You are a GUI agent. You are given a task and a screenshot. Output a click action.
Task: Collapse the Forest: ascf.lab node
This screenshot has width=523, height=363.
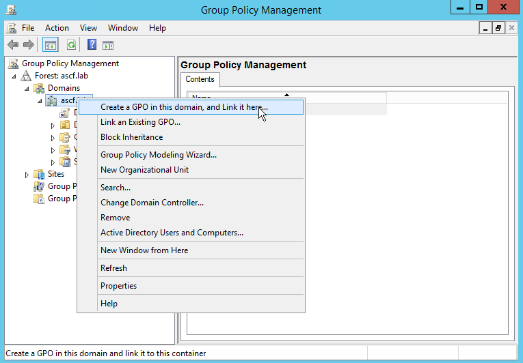[14, 76]
